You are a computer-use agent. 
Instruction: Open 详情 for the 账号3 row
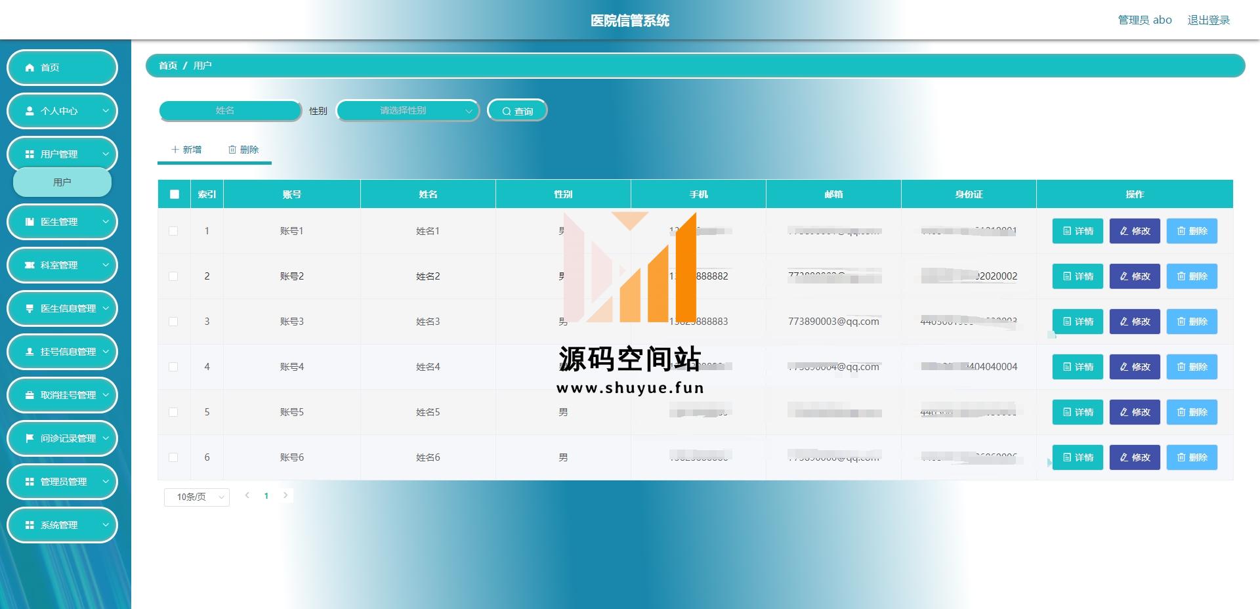1078,322
